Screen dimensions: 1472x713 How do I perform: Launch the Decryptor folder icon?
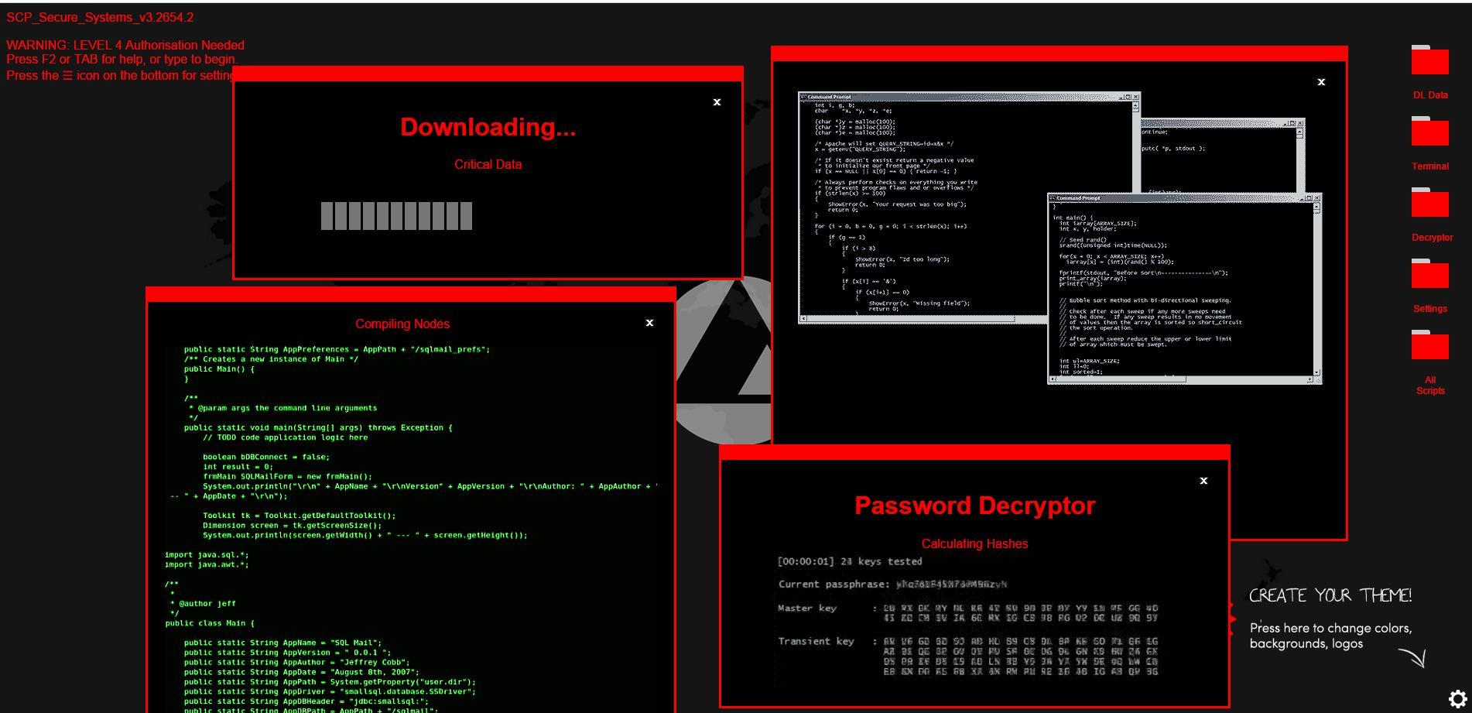pos(1429,203)
